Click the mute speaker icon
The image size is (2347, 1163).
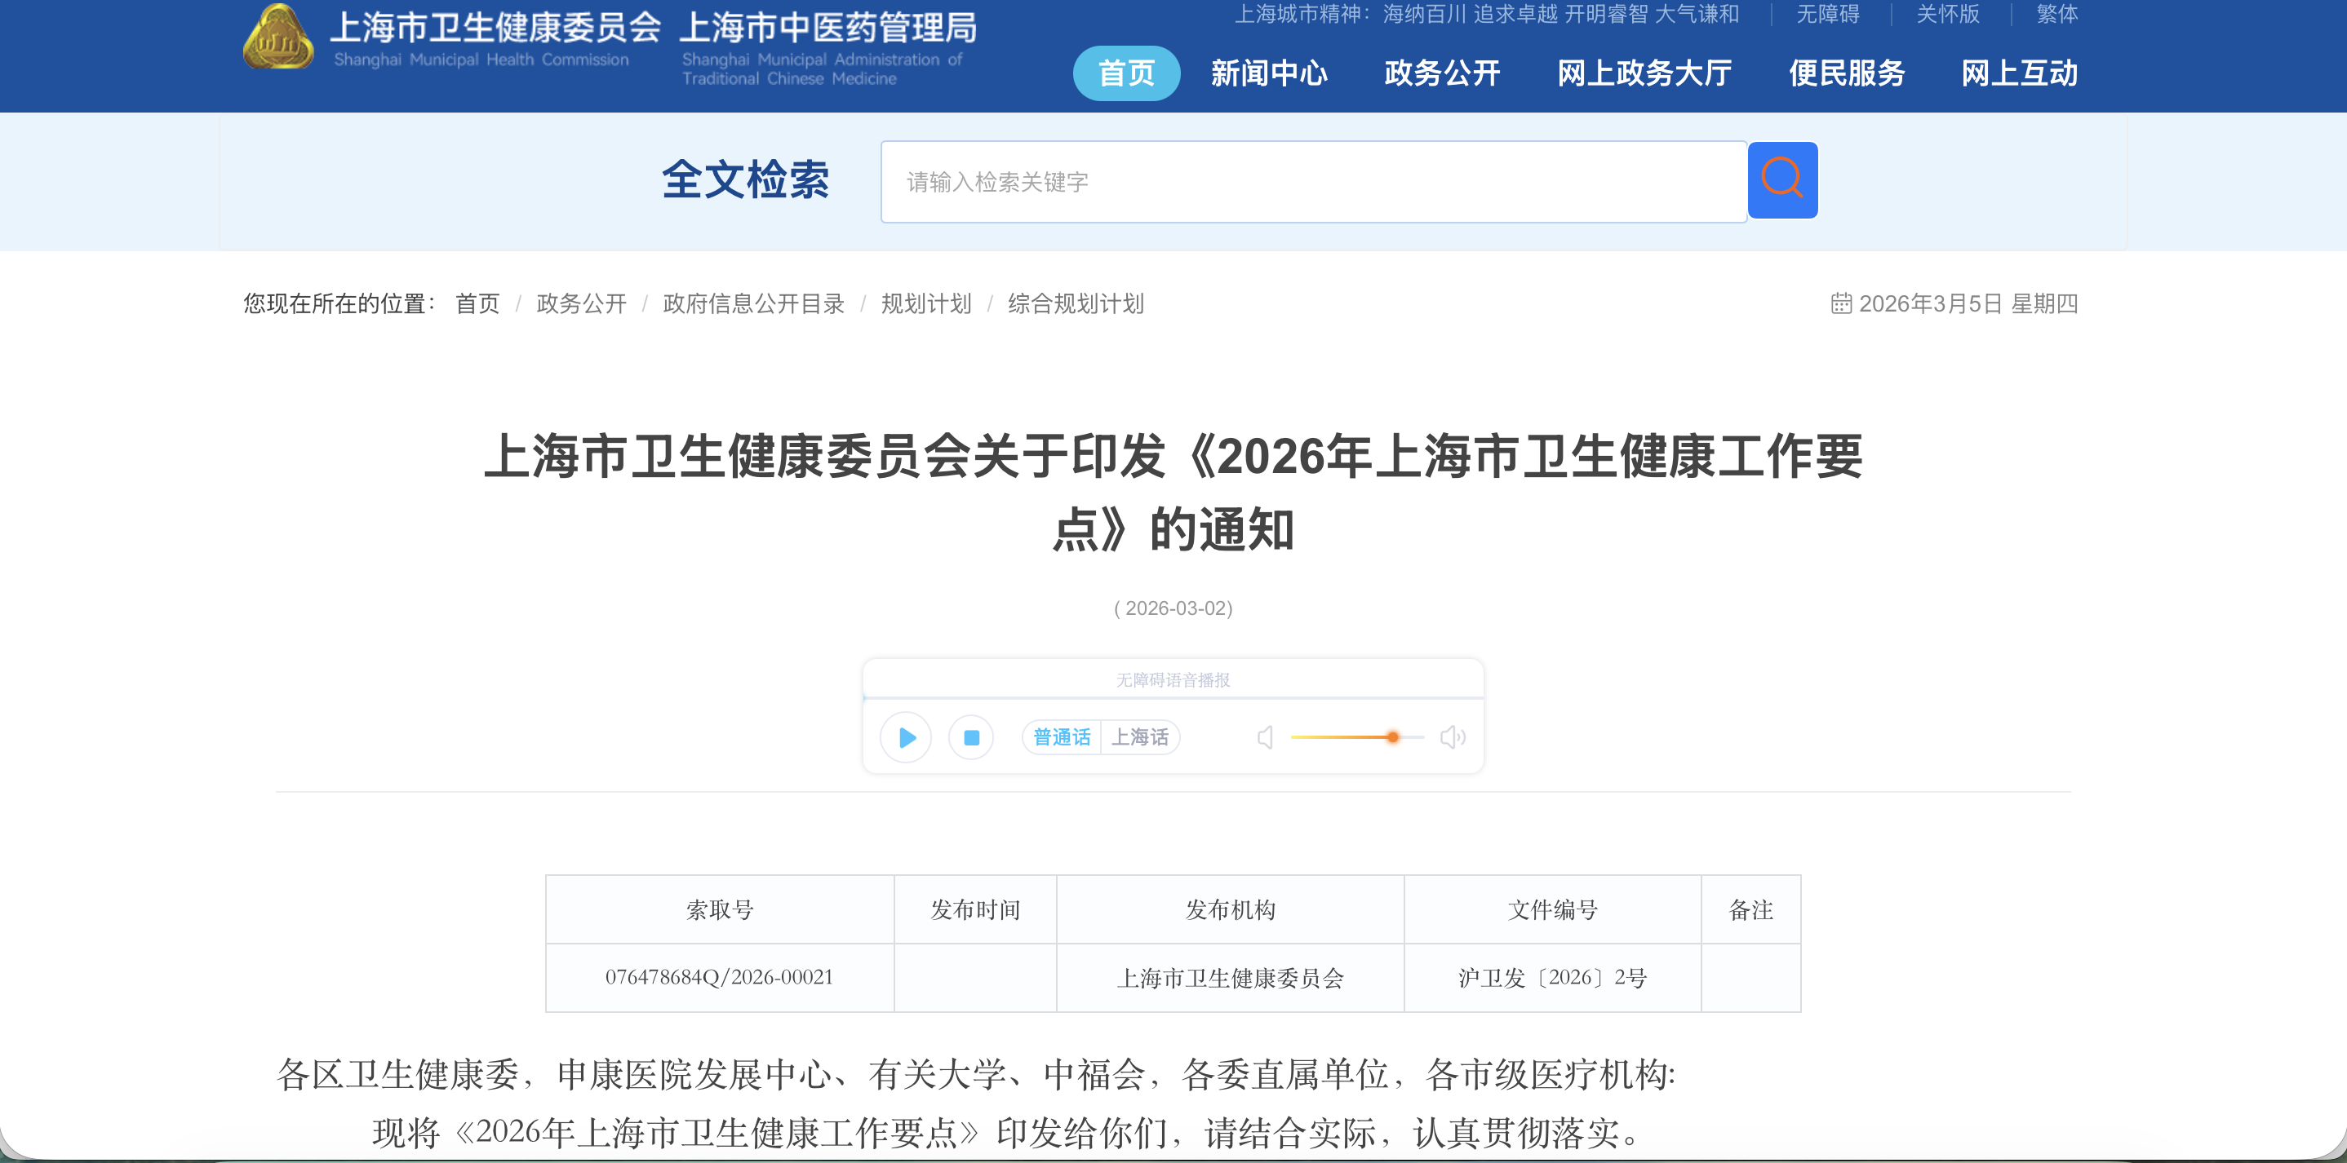(x=1265, y=736)
